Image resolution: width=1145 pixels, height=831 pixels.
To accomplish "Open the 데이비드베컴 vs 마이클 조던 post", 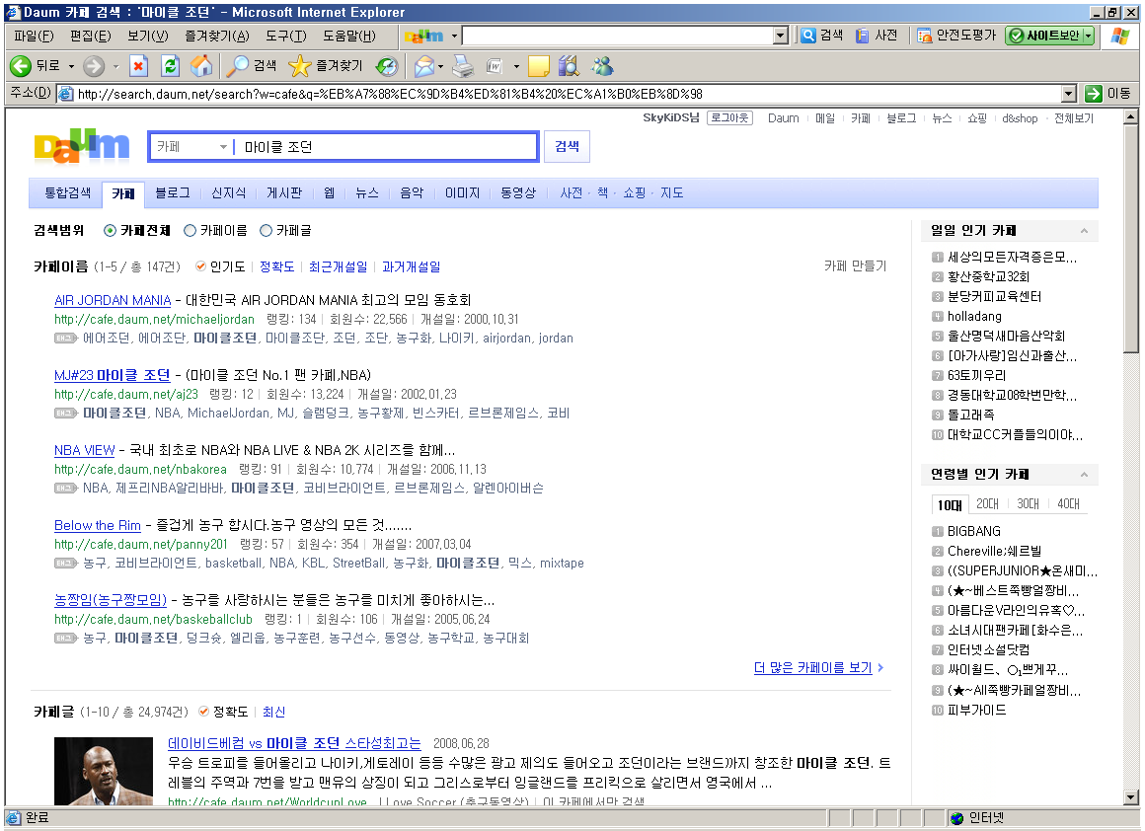I will 294,743.
